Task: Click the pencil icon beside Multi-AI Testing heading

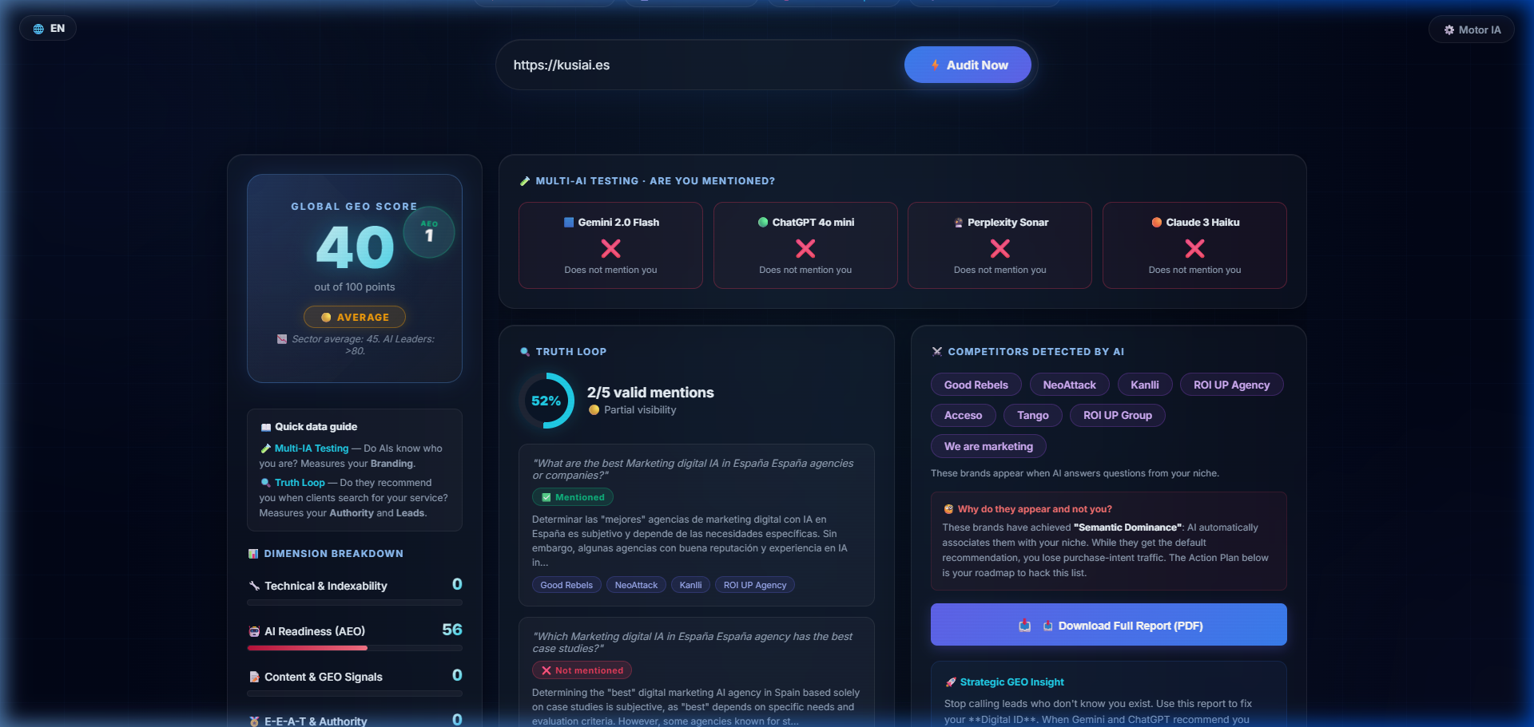Action: click(525, 181)
